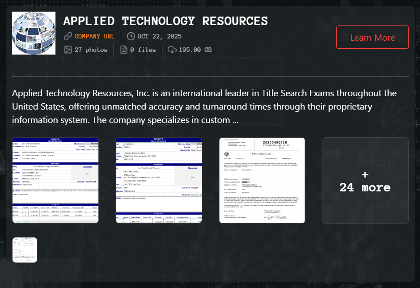Open the second spreadsheet preview thumbnail
The width and height of the screenshot is (420, 288).
159,180
